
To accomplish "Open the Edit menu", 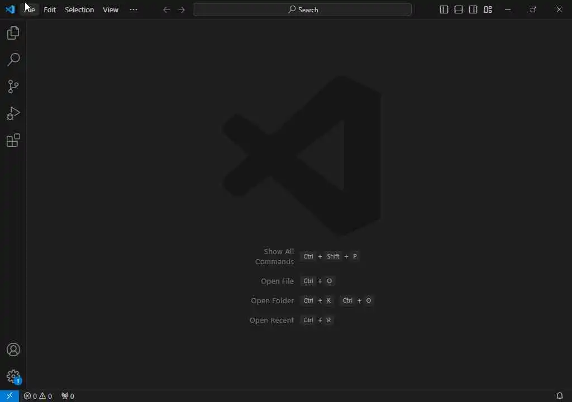I will [x=50, y=10].
